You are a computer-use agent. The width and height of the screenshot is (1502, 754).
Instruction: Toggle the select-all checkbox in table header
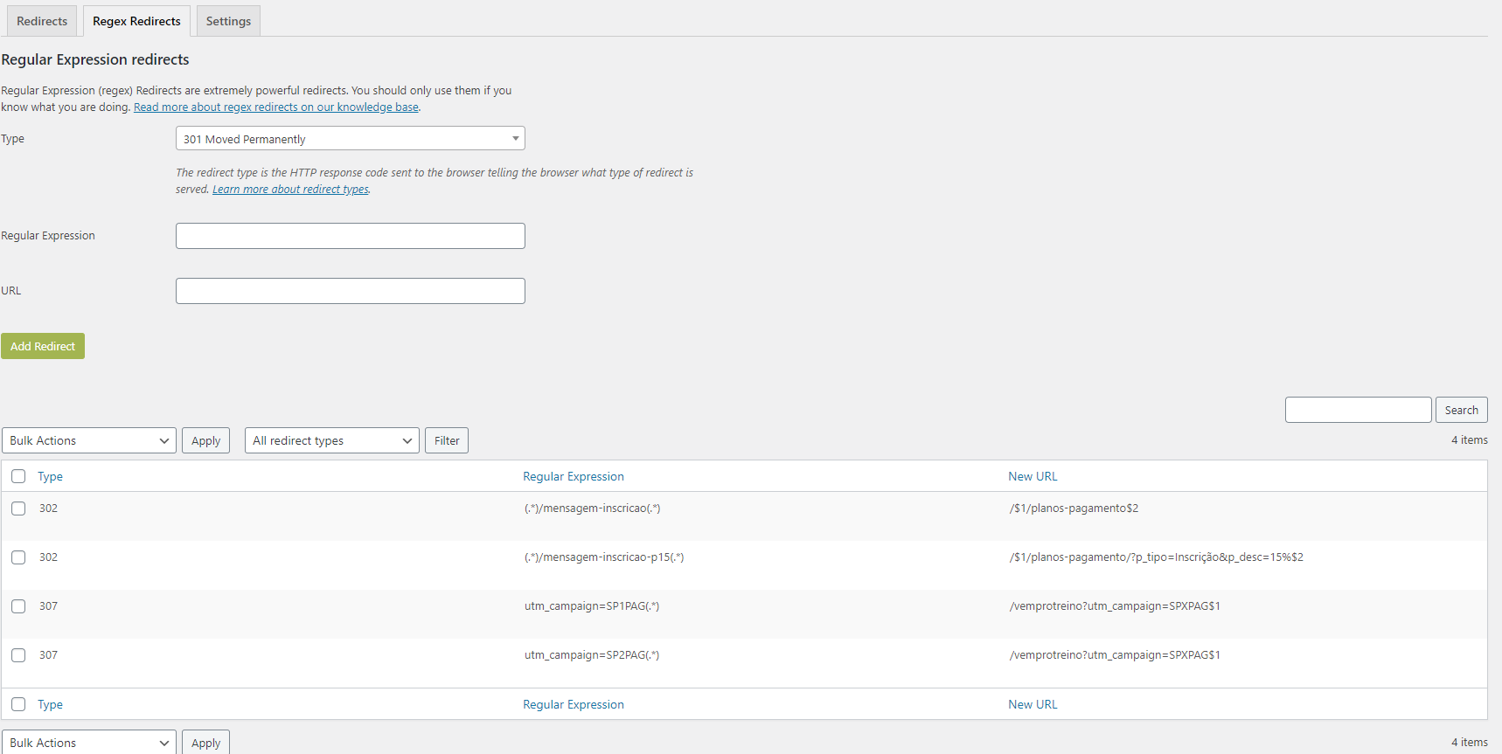click(18, 476)
